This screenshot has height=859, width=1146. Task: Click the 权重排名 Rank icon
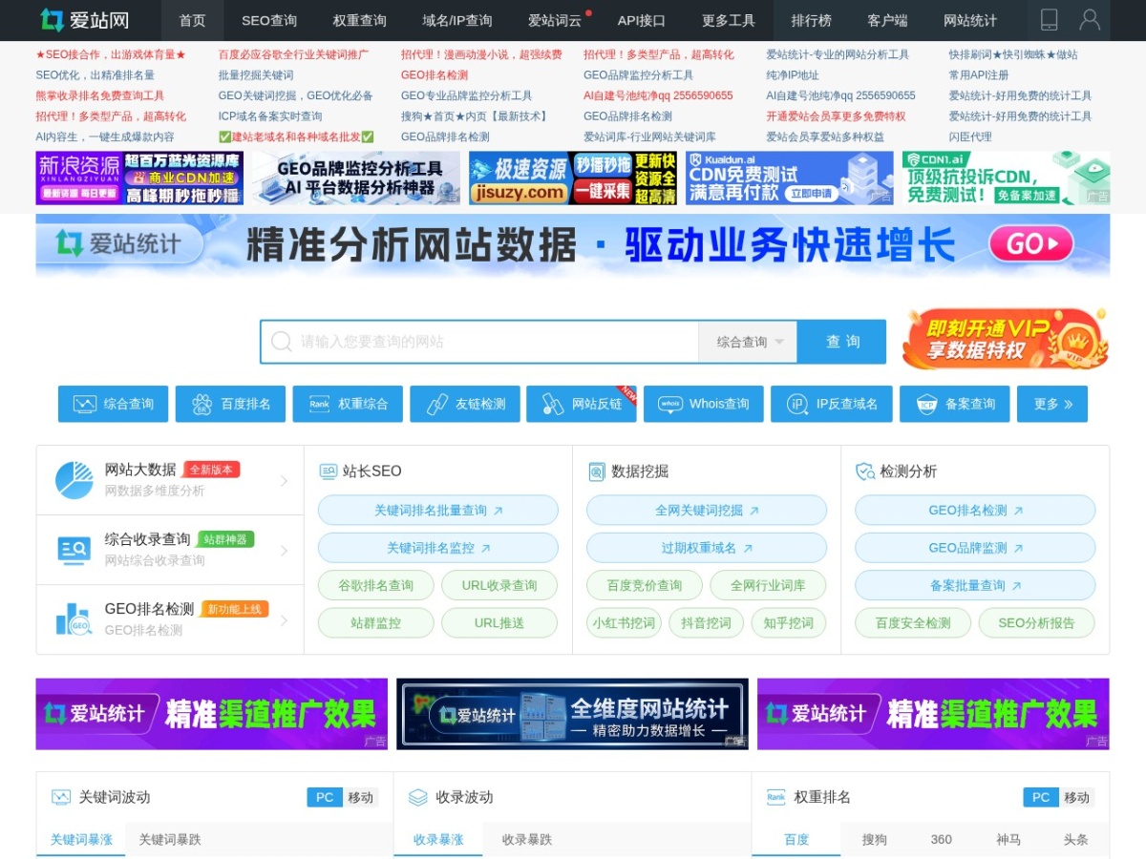(x=775, y=797)
